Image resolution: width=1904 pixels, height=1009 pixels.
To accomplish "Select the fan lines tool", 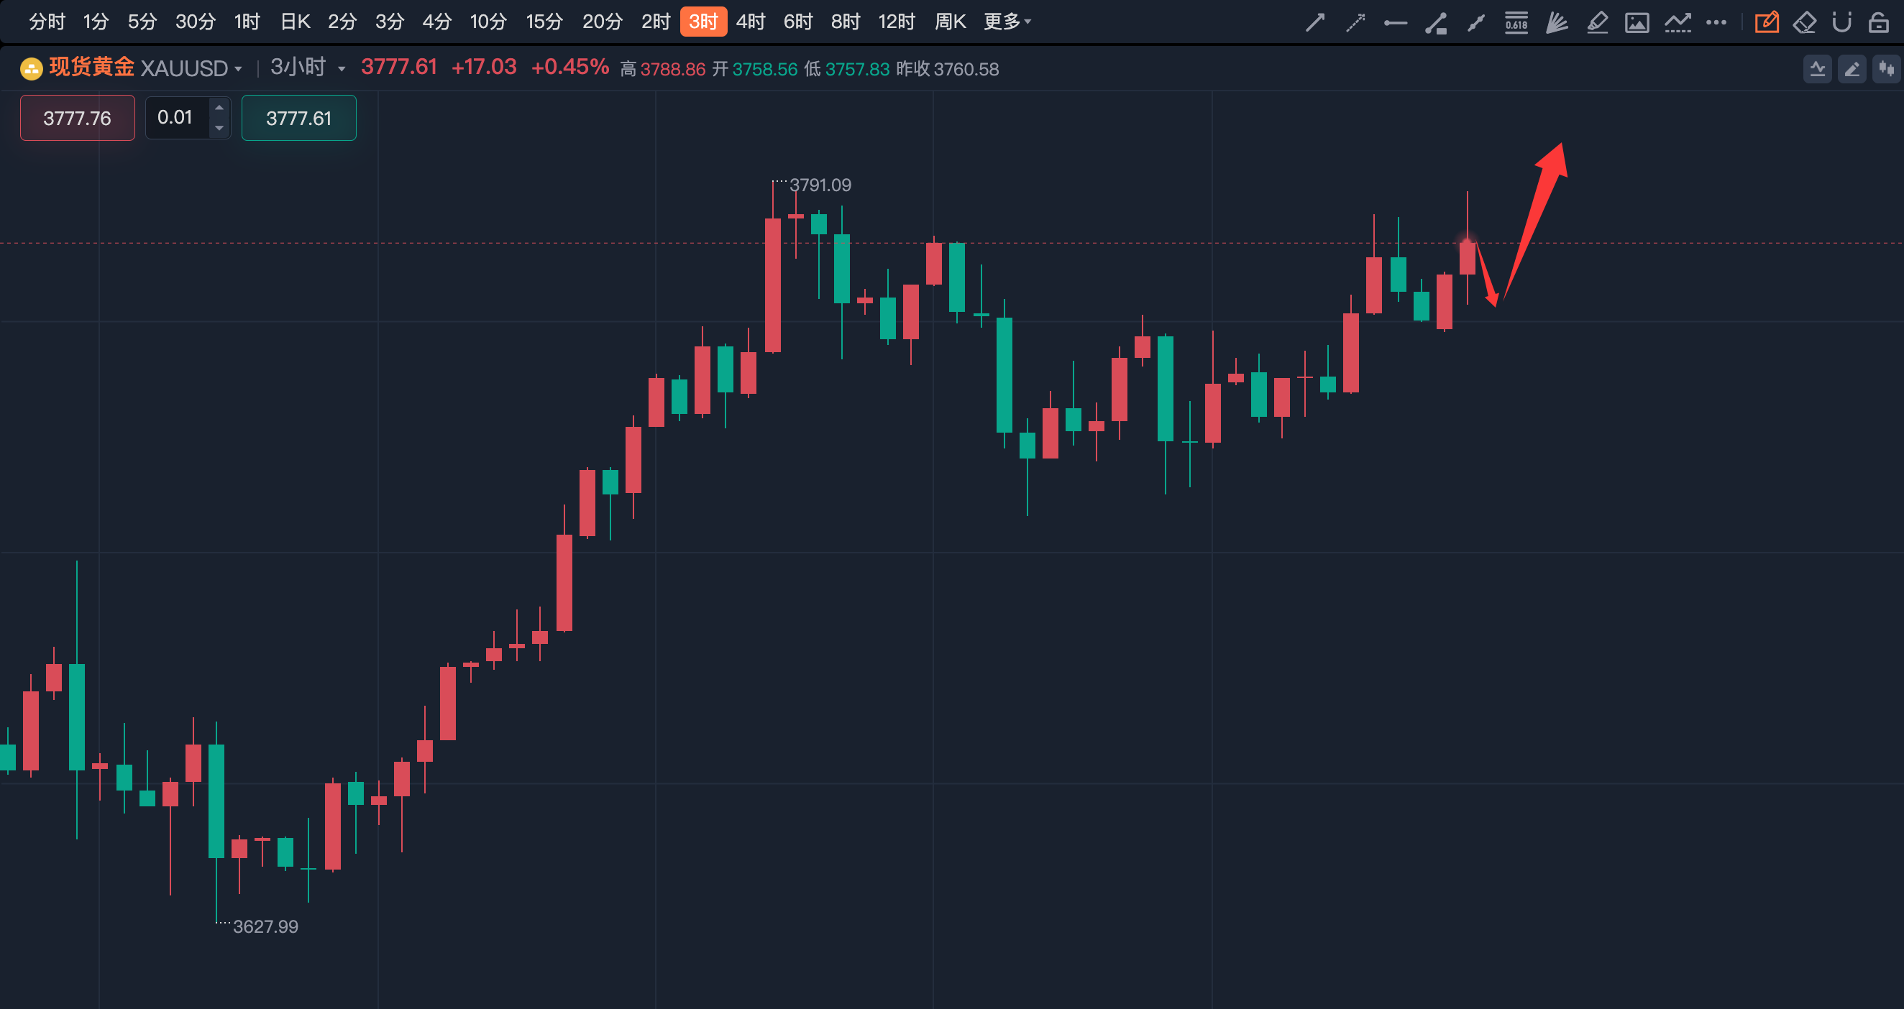I will click(1556, 22).
